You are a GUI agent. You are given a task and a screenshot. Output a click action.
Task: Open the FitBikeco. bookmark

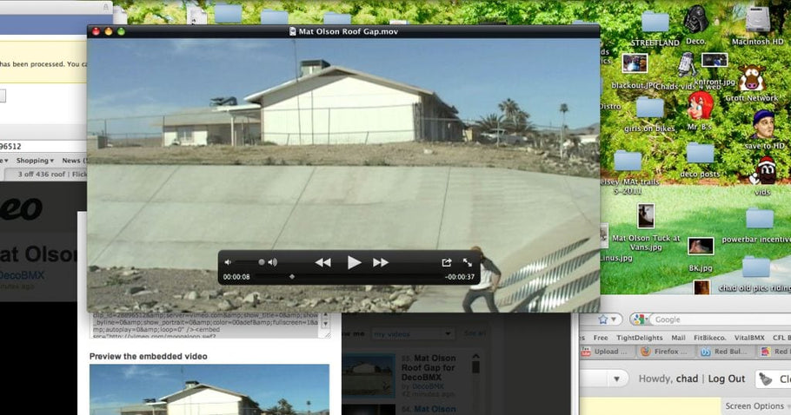[709, 338]
